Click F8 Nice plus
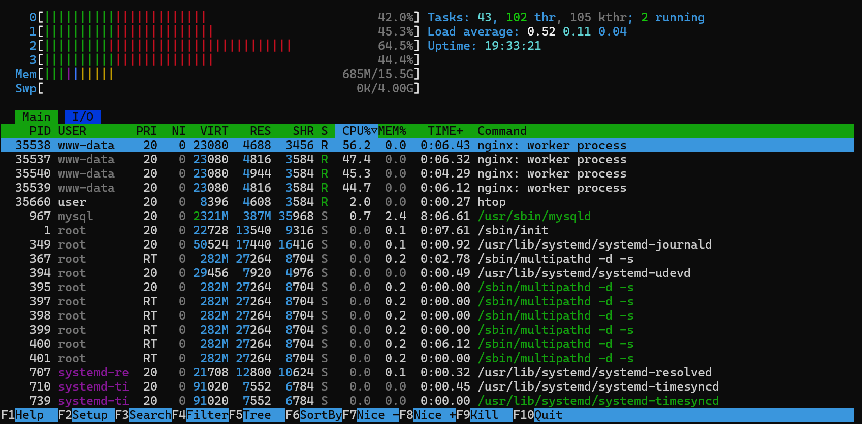 (428, 415)
